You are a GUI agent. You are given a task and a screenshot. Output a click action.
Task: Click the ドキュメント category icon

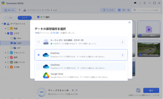(11, 53)
